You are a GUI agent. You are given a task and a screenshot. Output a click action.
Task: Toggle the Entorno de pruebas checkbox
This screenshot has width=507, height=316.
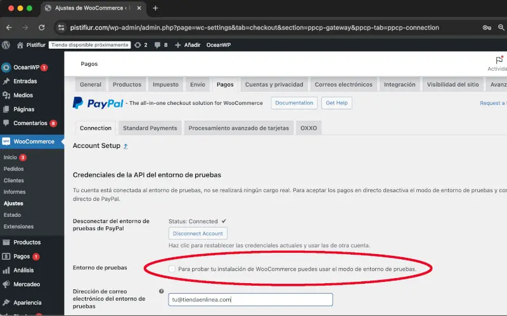click(x=172, y=269)
